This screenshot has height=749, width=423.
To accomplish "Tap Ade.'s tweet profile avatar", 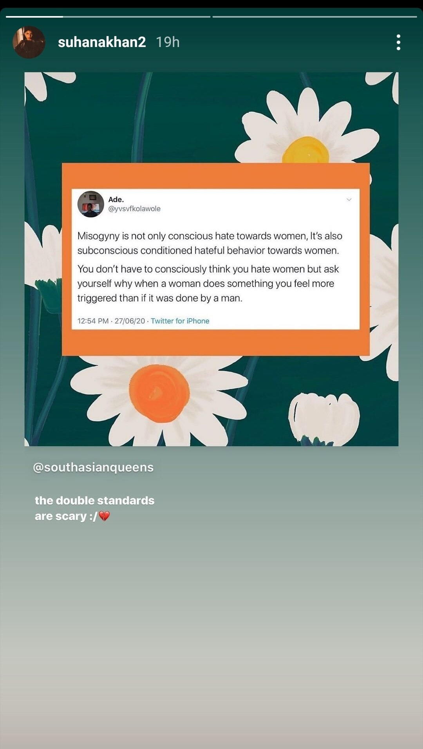I will 91,204.
